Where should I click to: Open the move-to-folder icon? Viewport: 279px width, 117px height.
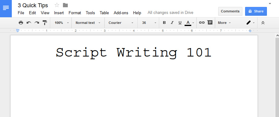(65, 5)
